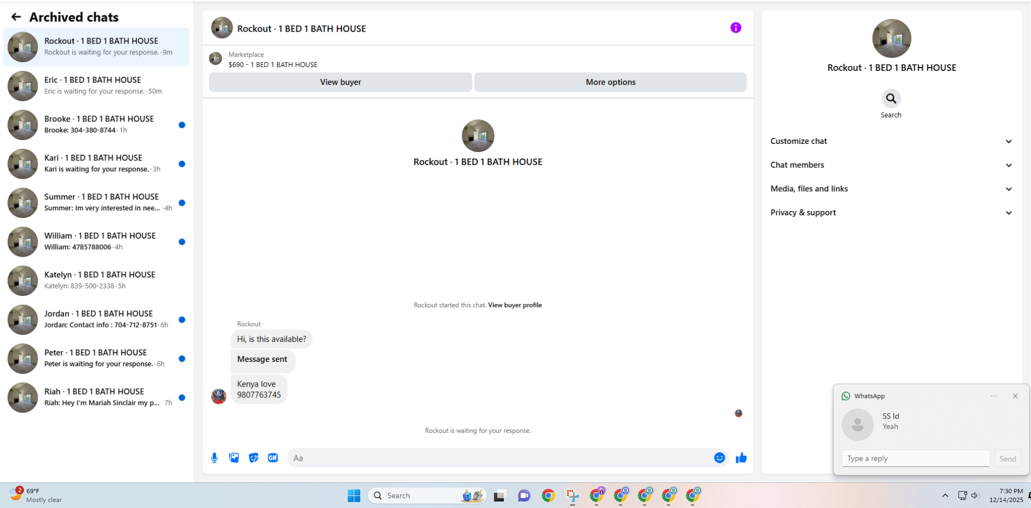Open conversation information icon

tap(736, 28)
